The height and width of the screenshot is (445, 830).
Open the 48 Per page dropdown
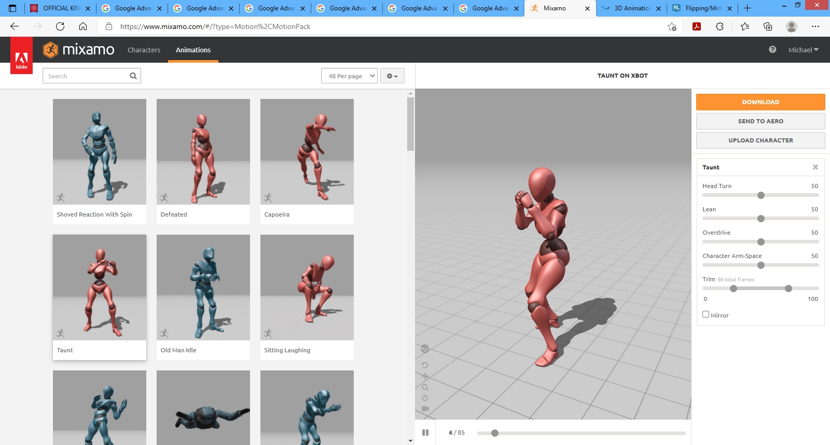349,76
